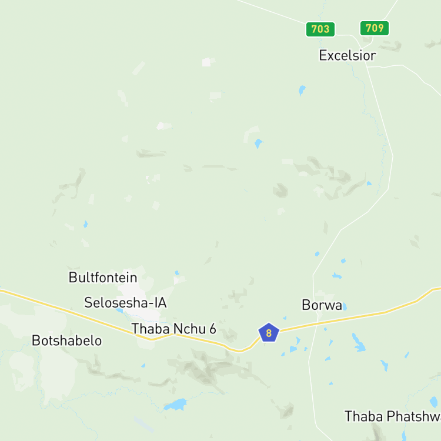Select the elongated lake southeast of route 8 marker
441x441 pixels.
[x=359, y=343]
